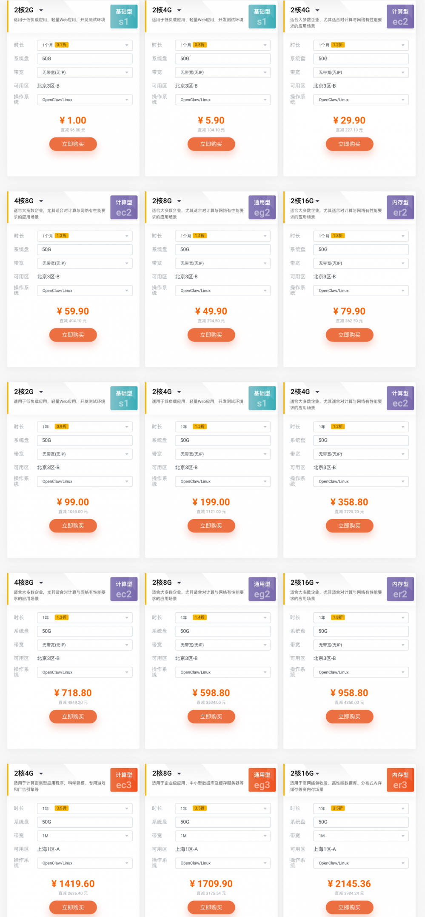425x917 pixels.
Task: Buy the ¥1709.90 eg3 plan
Action: click(x=211, y=907)
